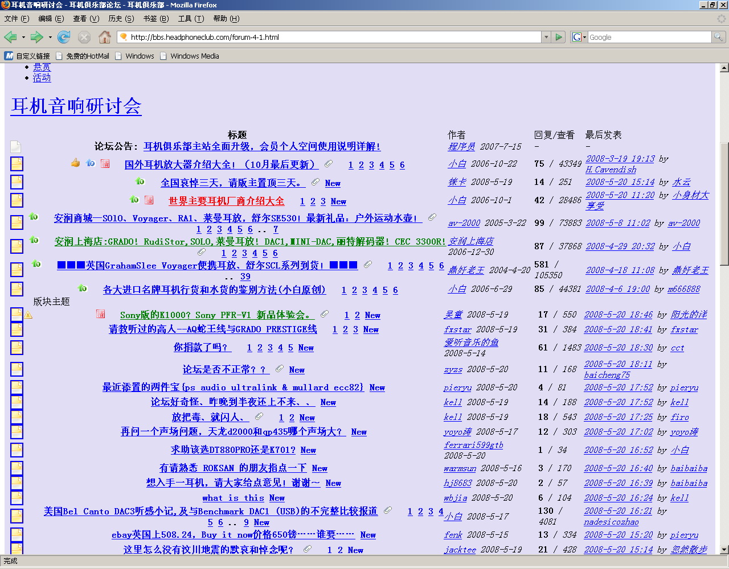Click in the Google search box
729x569 pixels.
click(649, 37)
